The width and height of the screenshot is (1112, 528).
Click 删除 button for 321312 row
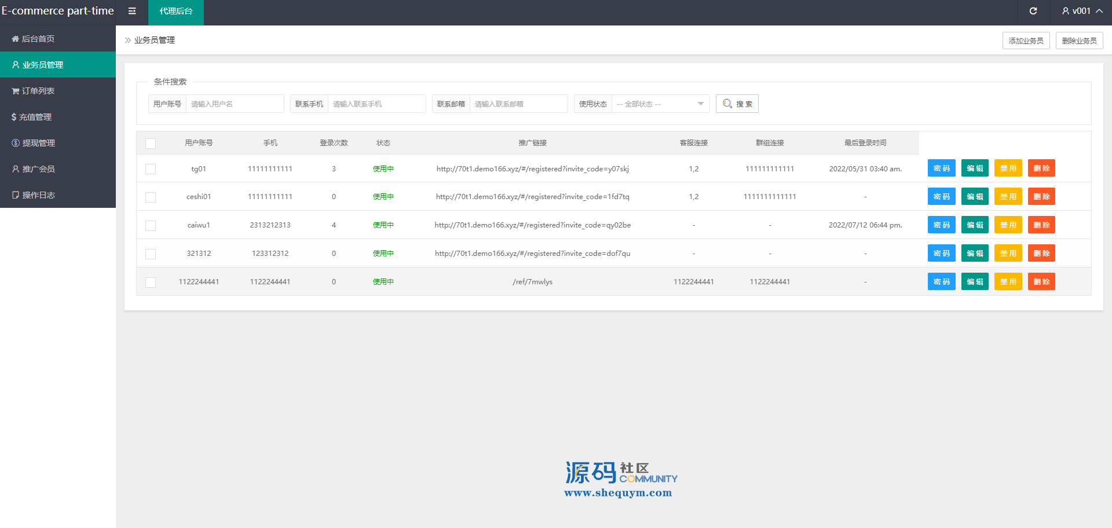[1041, 254]
